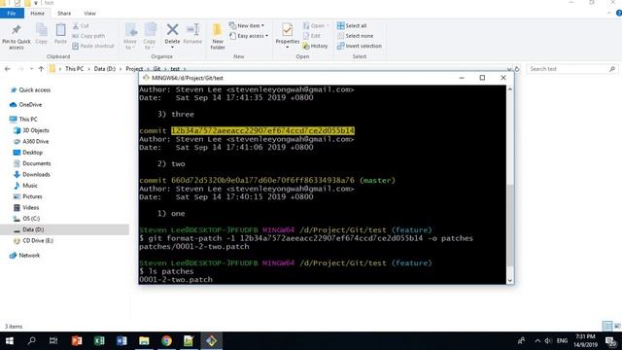This screenshot has width=622, height=350.
Task: Click Invert selection in ribbon
Action: (x=360, y=46)
